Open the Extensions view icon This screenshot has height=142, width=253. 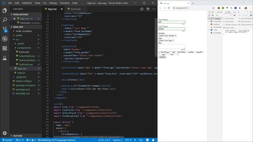(x=5, y=48)
